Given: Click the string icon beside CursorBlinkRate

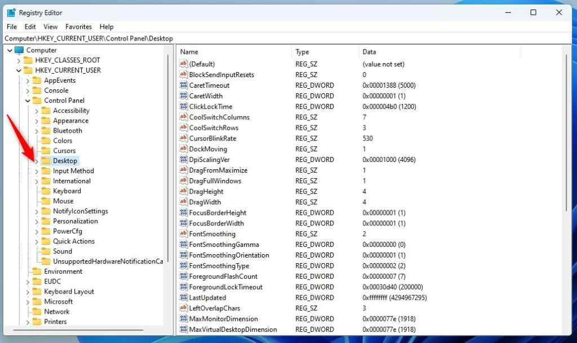Looking at the screenshot, I should [183, 138].
